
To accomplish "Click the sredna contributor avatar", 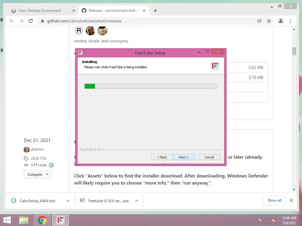I will coord(78,31).
